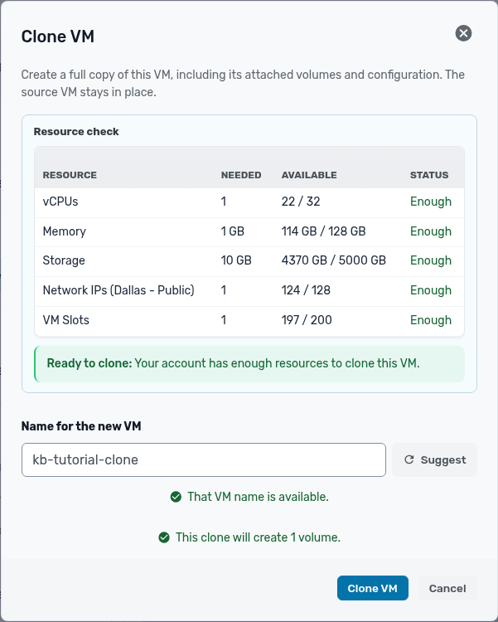Click the Enough status for Memory
This screenshot has width=498, height=622.
tap(431, 231)
